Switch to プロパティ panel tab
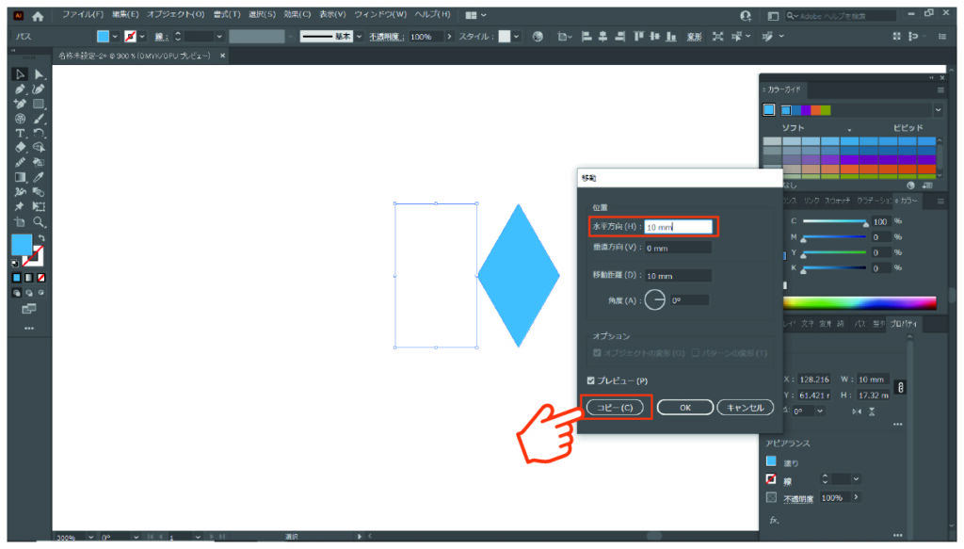Screen dimensions: 964x549 (904, 323)
